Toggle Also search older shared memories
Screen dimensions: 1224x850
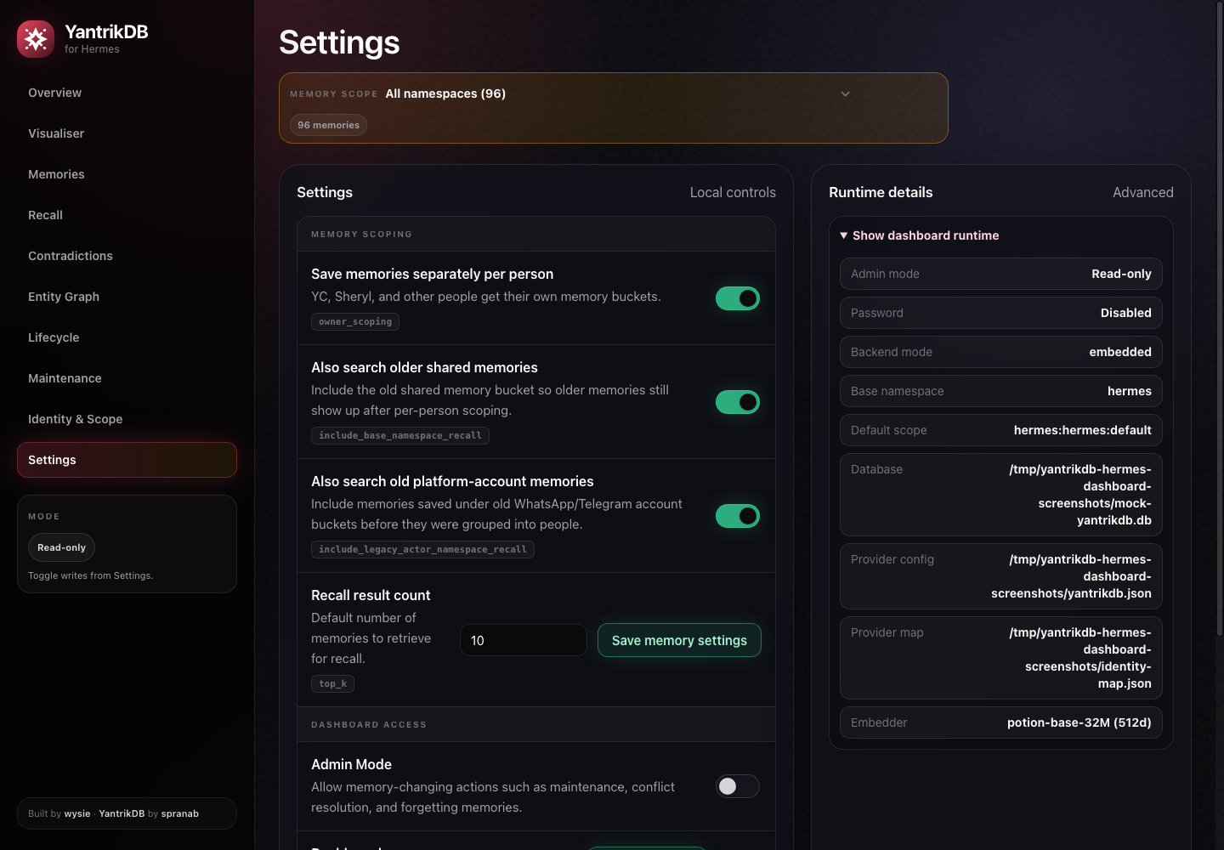pos(737,402)
